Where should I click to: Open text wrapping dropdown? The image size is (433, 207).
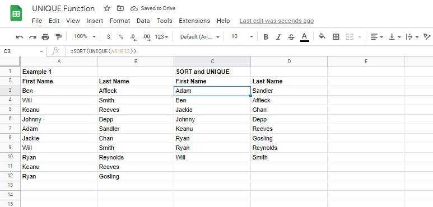point(412,37)
